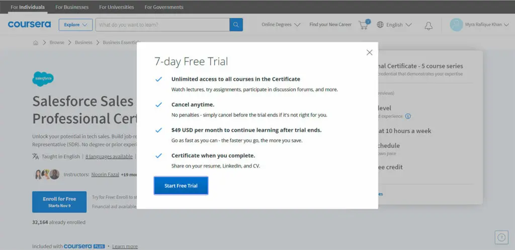Select the For Individuals tab
Screen dimensions: 515x250
[x=28, y=7]
